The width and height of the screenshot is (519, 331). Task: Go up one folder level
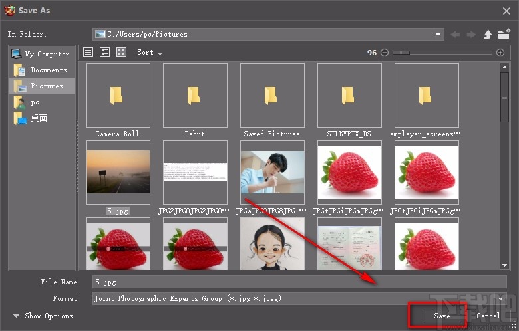click(x=488, y=34)
